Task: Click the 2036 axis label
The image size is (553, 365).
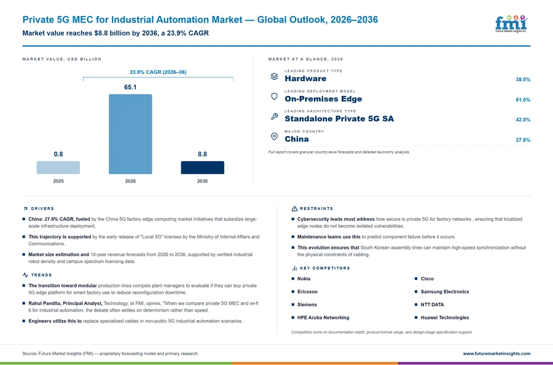Action: coord(202,181)
